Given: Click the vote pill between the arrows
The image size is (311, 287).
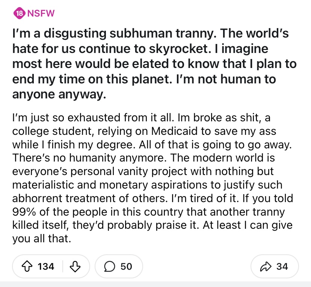Looking at the screenshot, I should [x=51, y=266].
